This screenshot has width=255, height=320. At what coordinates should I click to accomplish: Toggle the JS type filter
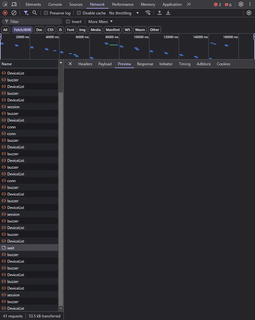[60, 30]
